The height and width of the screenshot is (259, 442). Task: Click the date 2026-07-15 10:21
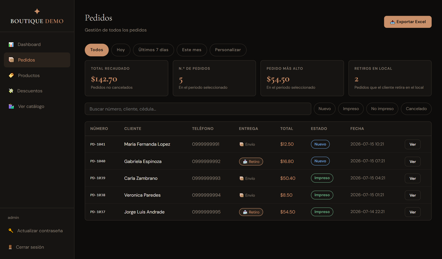point(367,144)
